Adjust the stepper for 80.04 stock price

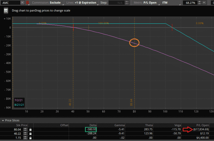[25, 130]
